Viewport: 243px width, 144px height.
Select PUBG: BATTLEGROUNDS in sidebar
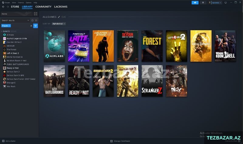coord(18,64)
